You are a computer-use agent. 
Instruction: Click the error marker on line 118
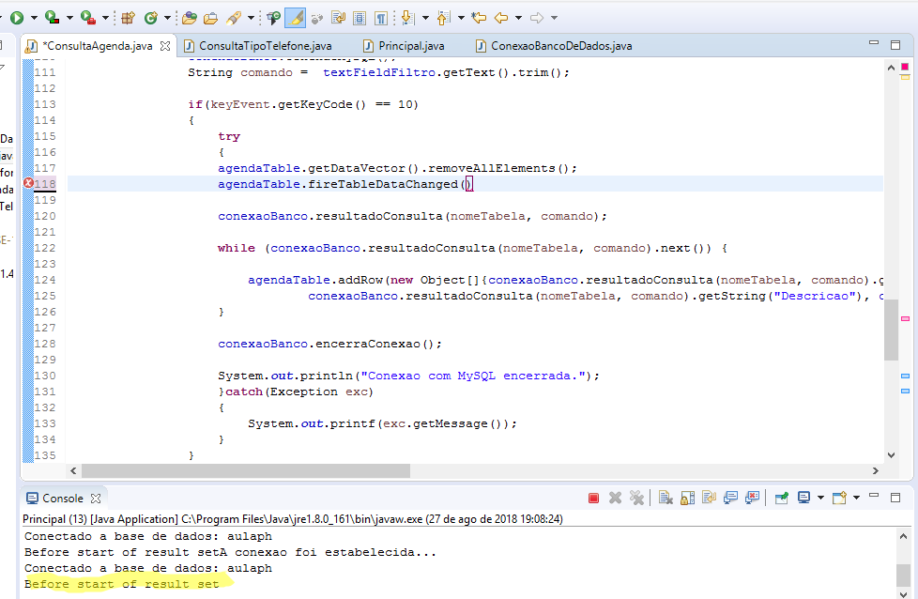point(28,184)
